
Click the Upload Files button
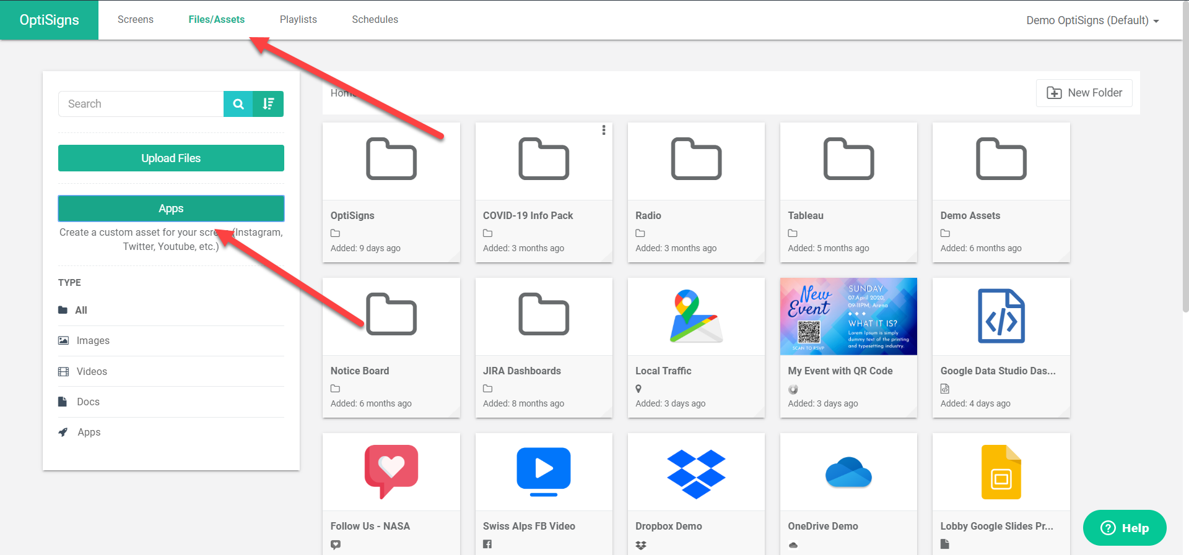pyautogui.click(x=171, y=158)
